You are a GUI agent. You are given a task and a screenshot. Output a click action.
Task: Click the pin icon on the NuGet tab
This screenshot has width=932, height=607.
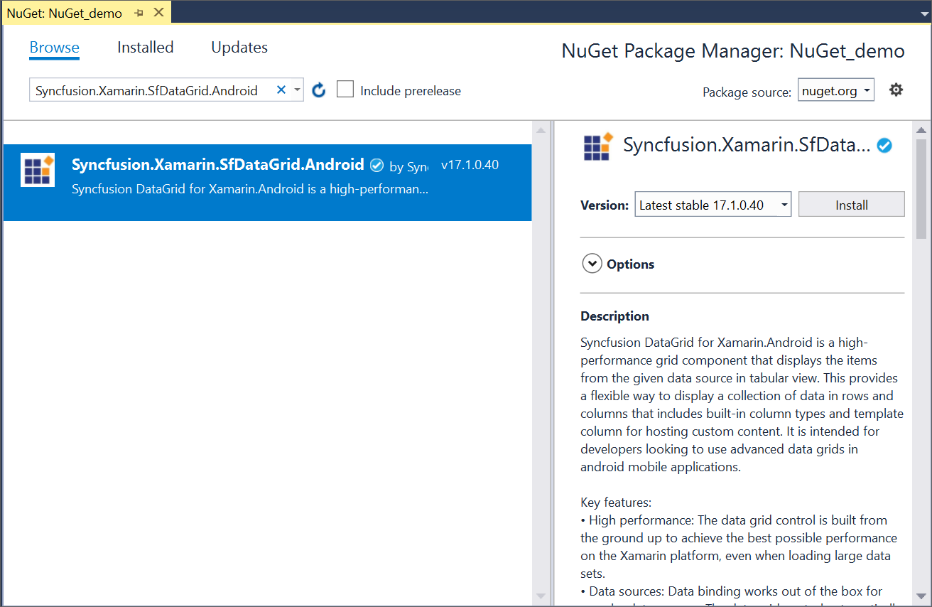[139, 13]
